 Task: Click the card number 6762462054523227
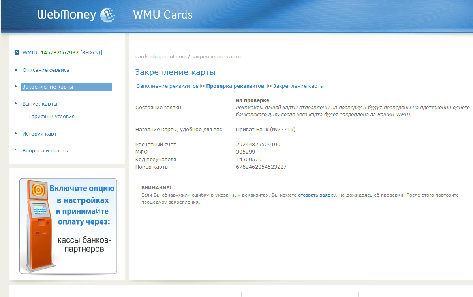(x=261, y=167)
